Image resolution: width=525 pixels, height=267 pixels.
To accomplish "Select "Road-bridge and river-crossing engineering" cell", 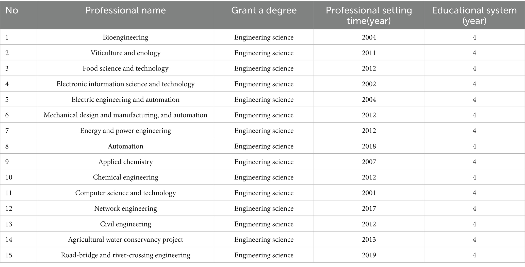I will 125,255.
